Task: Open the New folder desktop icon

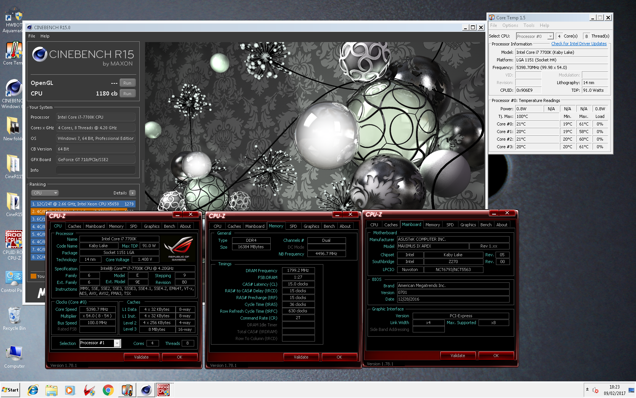Action: click(x=14, y=129)
